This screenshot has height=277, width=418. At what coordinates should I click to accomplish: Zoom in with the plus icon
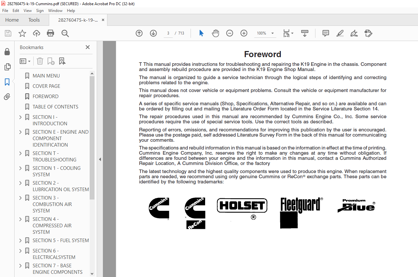pos(244,33)
